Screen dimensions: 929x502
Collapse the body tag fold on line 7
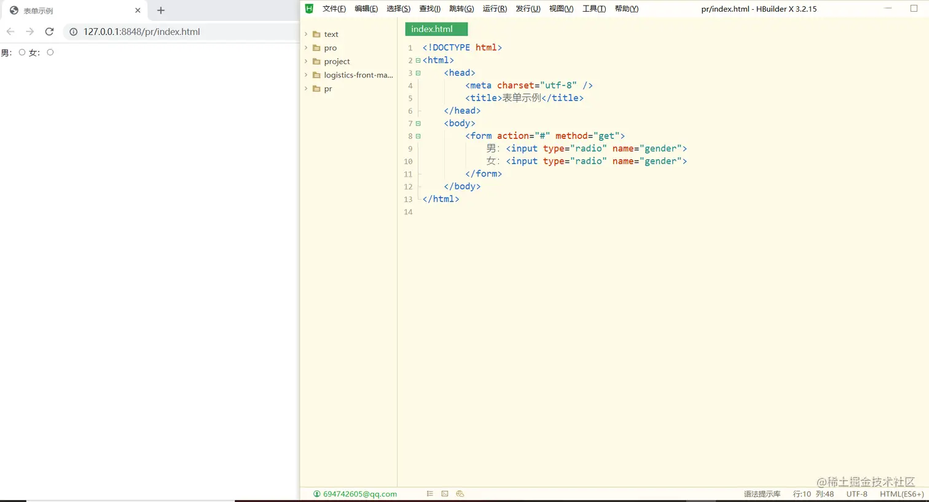click(418, 124)
